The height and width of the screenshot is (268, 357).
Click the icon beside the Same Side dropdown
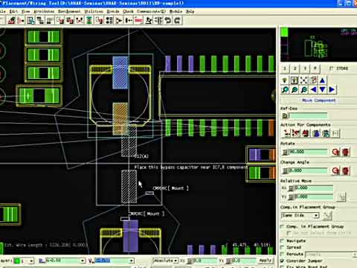pos(327,215)
